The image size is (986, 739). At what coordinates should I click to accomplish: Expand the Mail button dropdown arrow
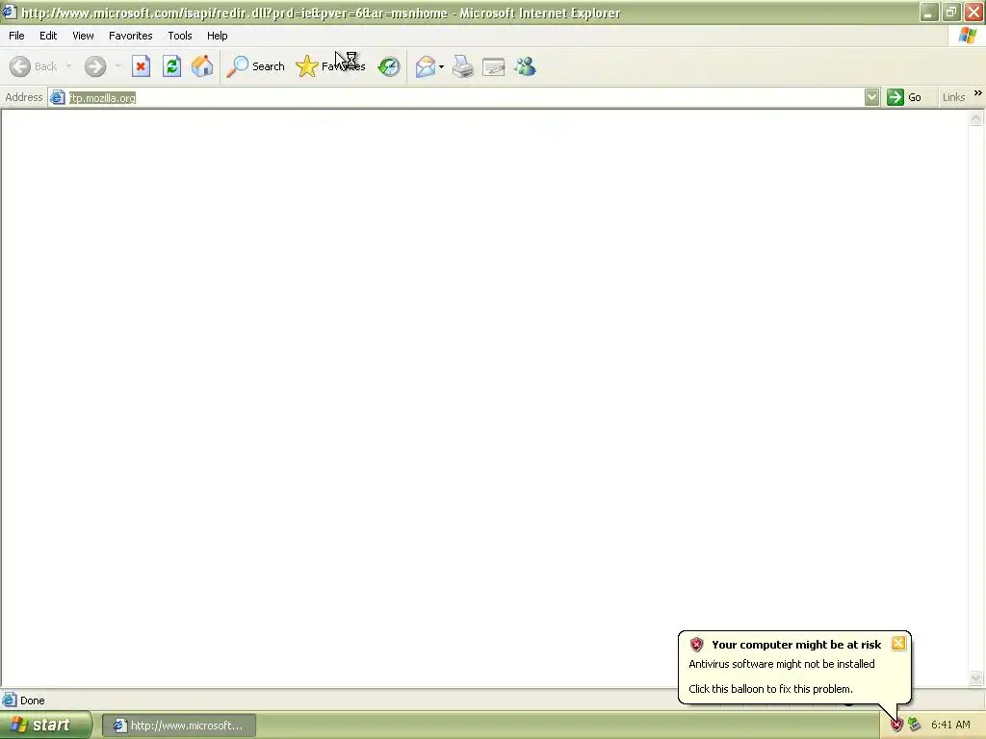click(441, 66)
